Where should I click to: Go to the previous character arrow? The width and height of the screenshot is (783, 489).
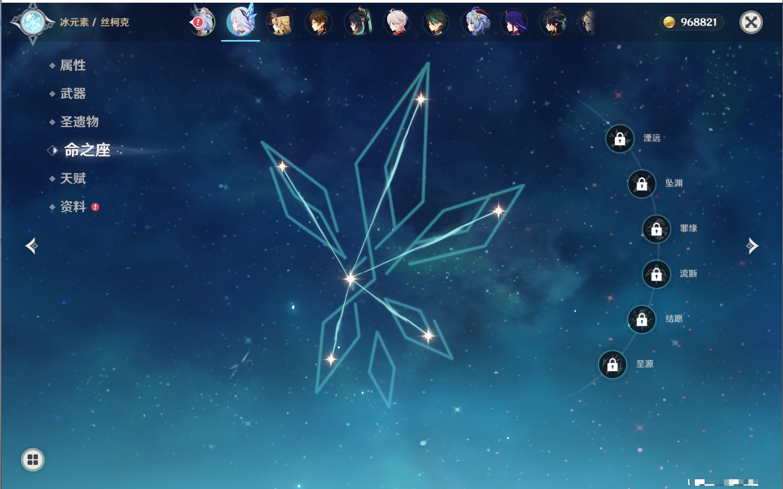[32, 246]
